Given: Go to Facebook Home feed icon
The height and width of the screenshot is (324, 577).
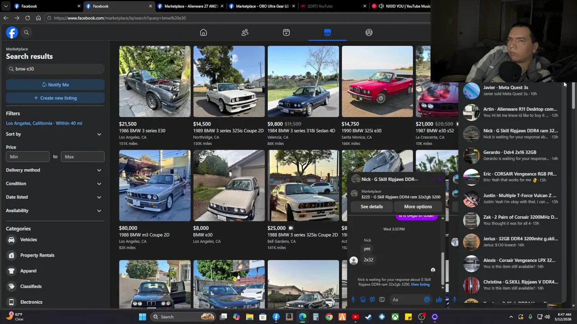Looking at the screenshot, I should click(x=203, y=32).
